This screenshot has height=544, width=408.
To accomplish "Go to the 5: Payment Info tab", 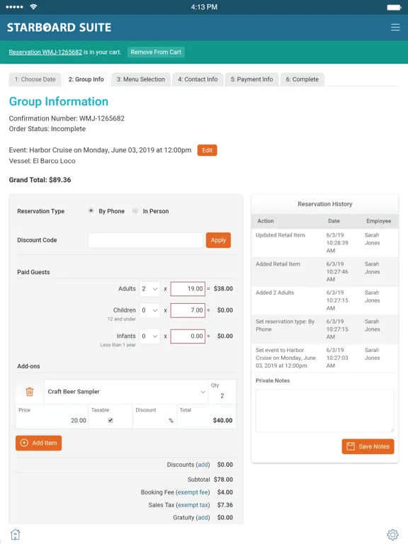I will 252,79.
